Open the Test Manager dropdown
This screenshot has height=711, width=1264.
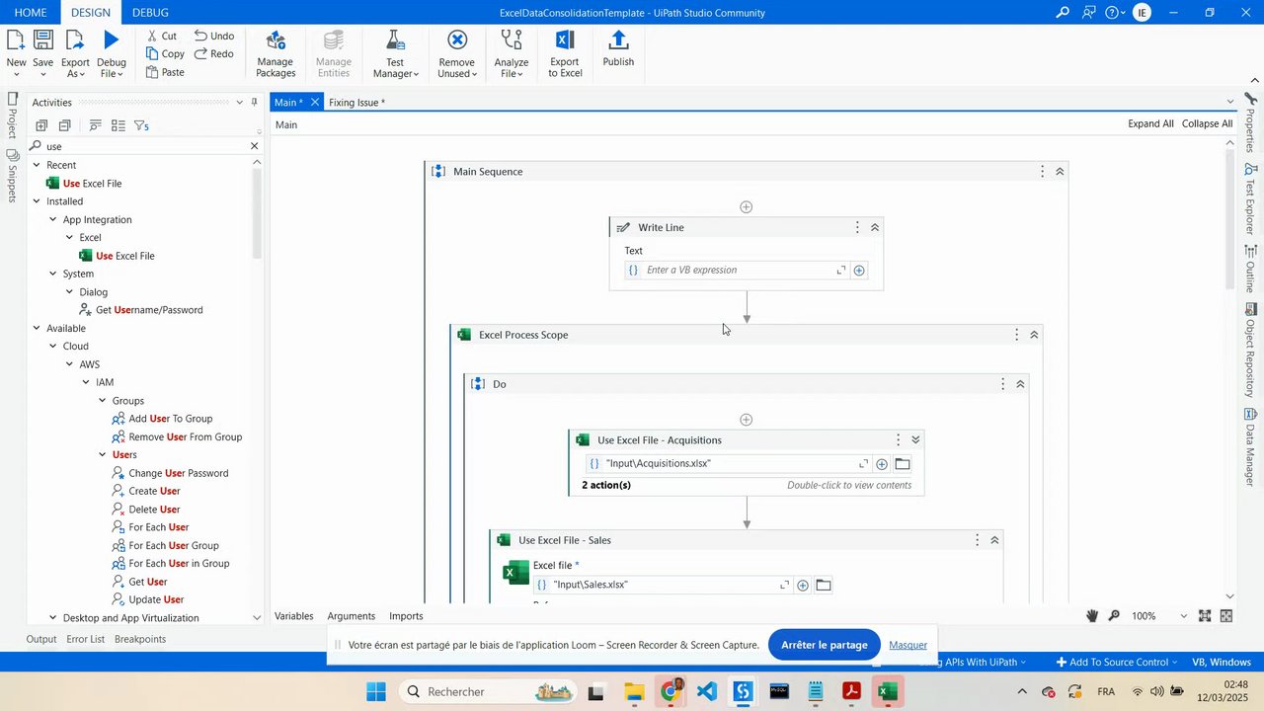(395, 53)
